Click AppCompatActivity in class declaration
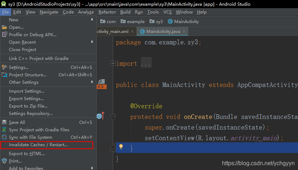 tap(267, 85)
